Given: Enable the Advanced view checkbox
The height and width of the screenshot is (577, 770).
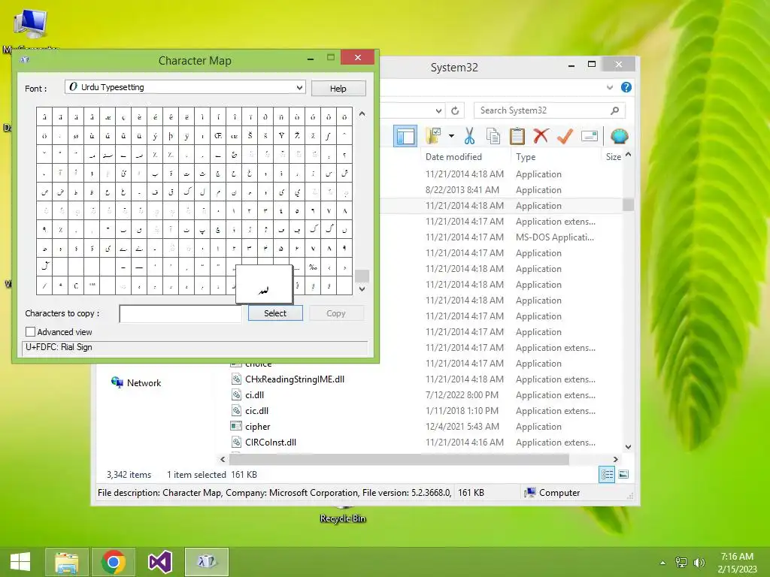Looking at the screenshot, I should tap(30, 331).
